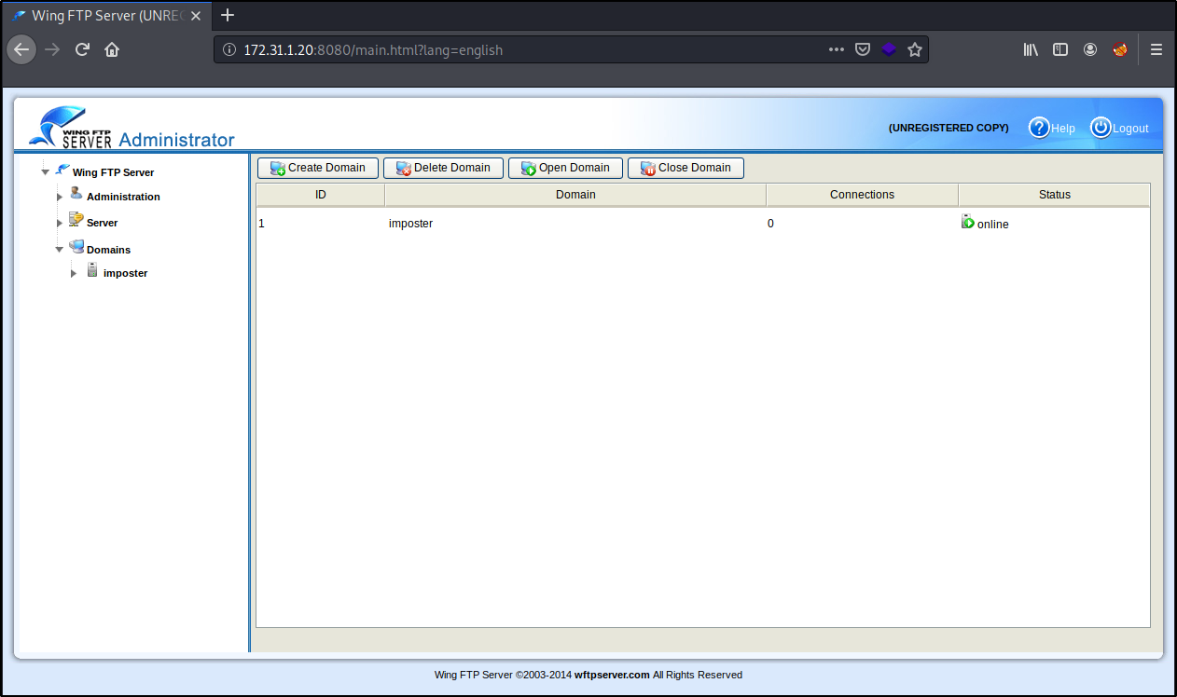Viewport: 1177px width, 697px height.
Task: Toggle Firefox sidebar view
Action: pyautogui.click(x=1060, y=49)
